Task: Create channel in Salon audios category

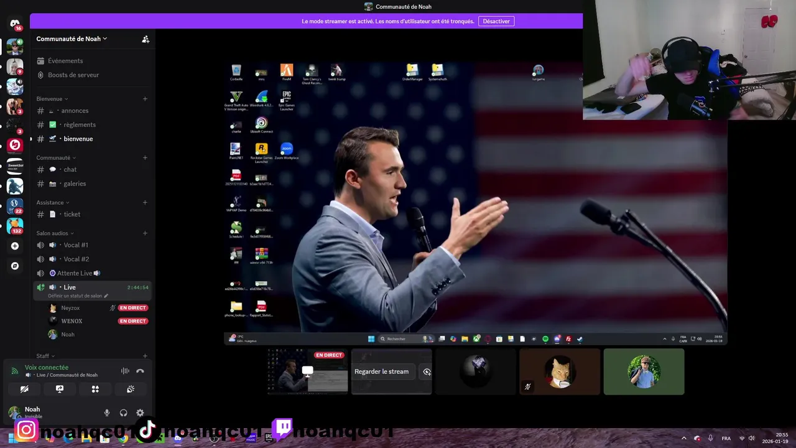Action: pyautogui.click(x=145, y=233)
